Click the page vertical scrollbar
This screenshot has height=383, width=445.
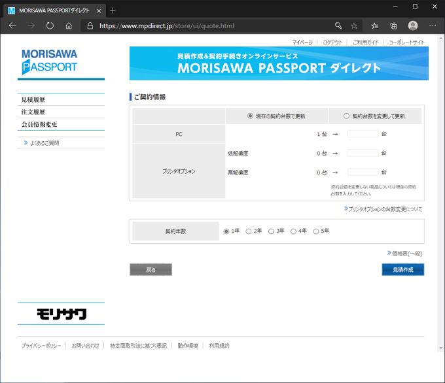point(440,193)
